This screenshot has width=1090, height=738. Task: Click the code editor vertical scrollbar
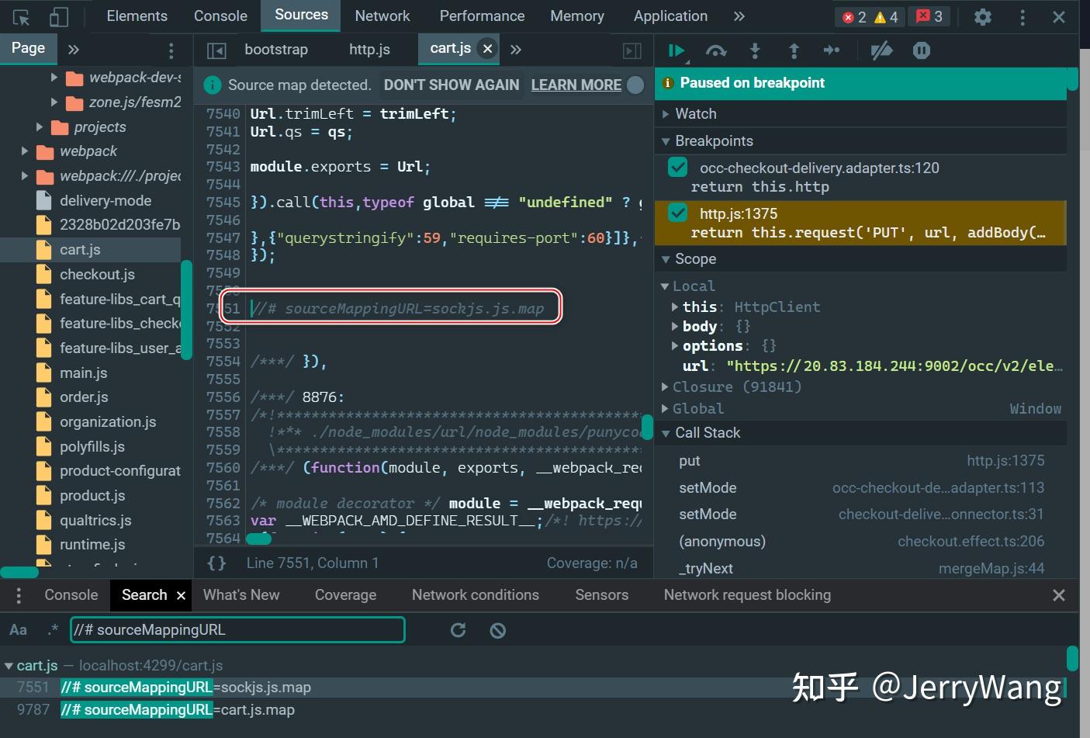pyautogui.click(x=647, y=428)
